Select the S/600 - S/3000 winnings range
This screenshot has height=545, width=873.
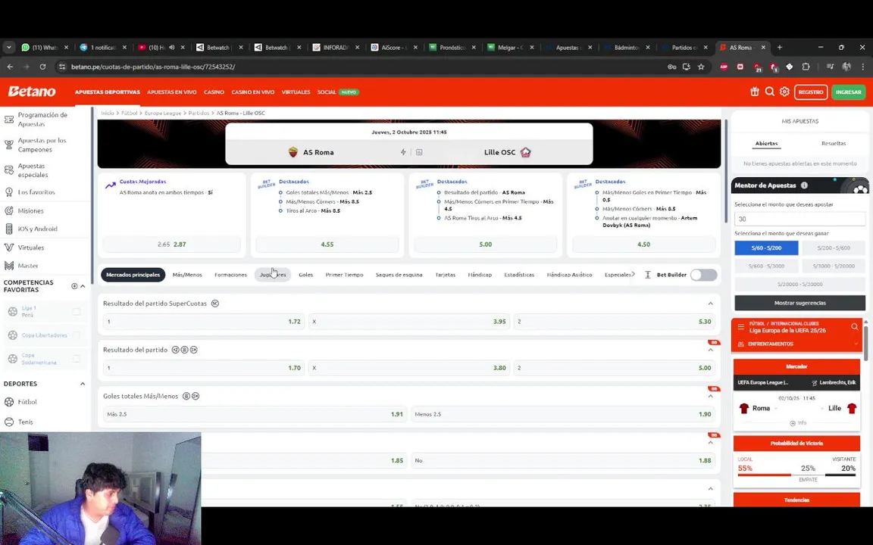click(766, 266)
